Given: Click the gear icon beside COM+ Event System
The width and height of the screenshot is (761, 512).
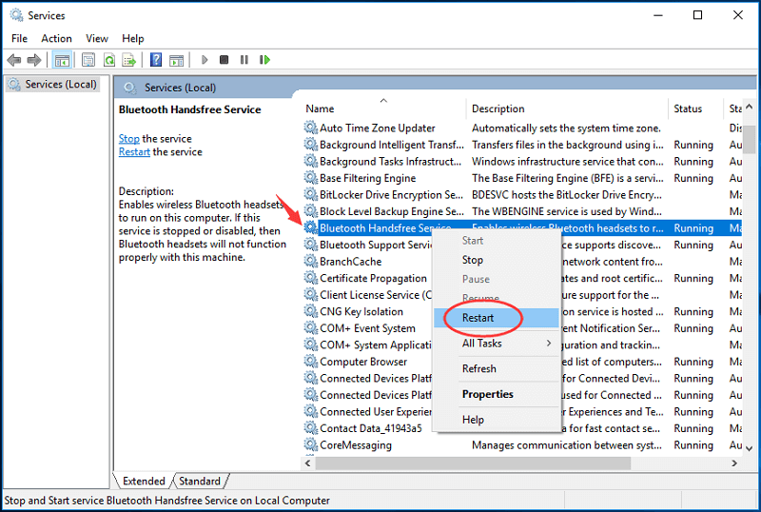Looking at the screenshot, I should (311, 328).
